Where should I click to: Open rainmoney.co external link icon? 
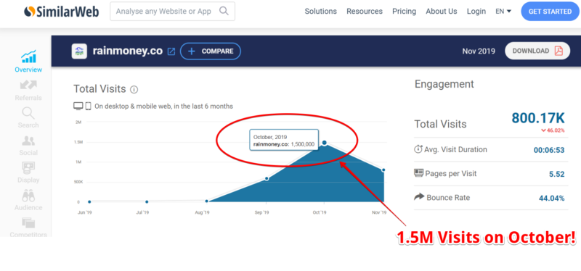point(171,51)
